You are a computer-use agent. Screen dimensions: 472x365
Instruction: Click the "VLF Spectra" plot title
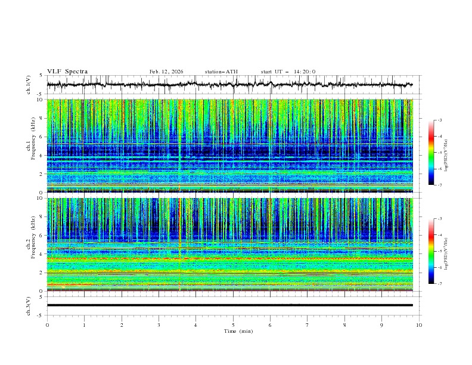click(67, 72)
